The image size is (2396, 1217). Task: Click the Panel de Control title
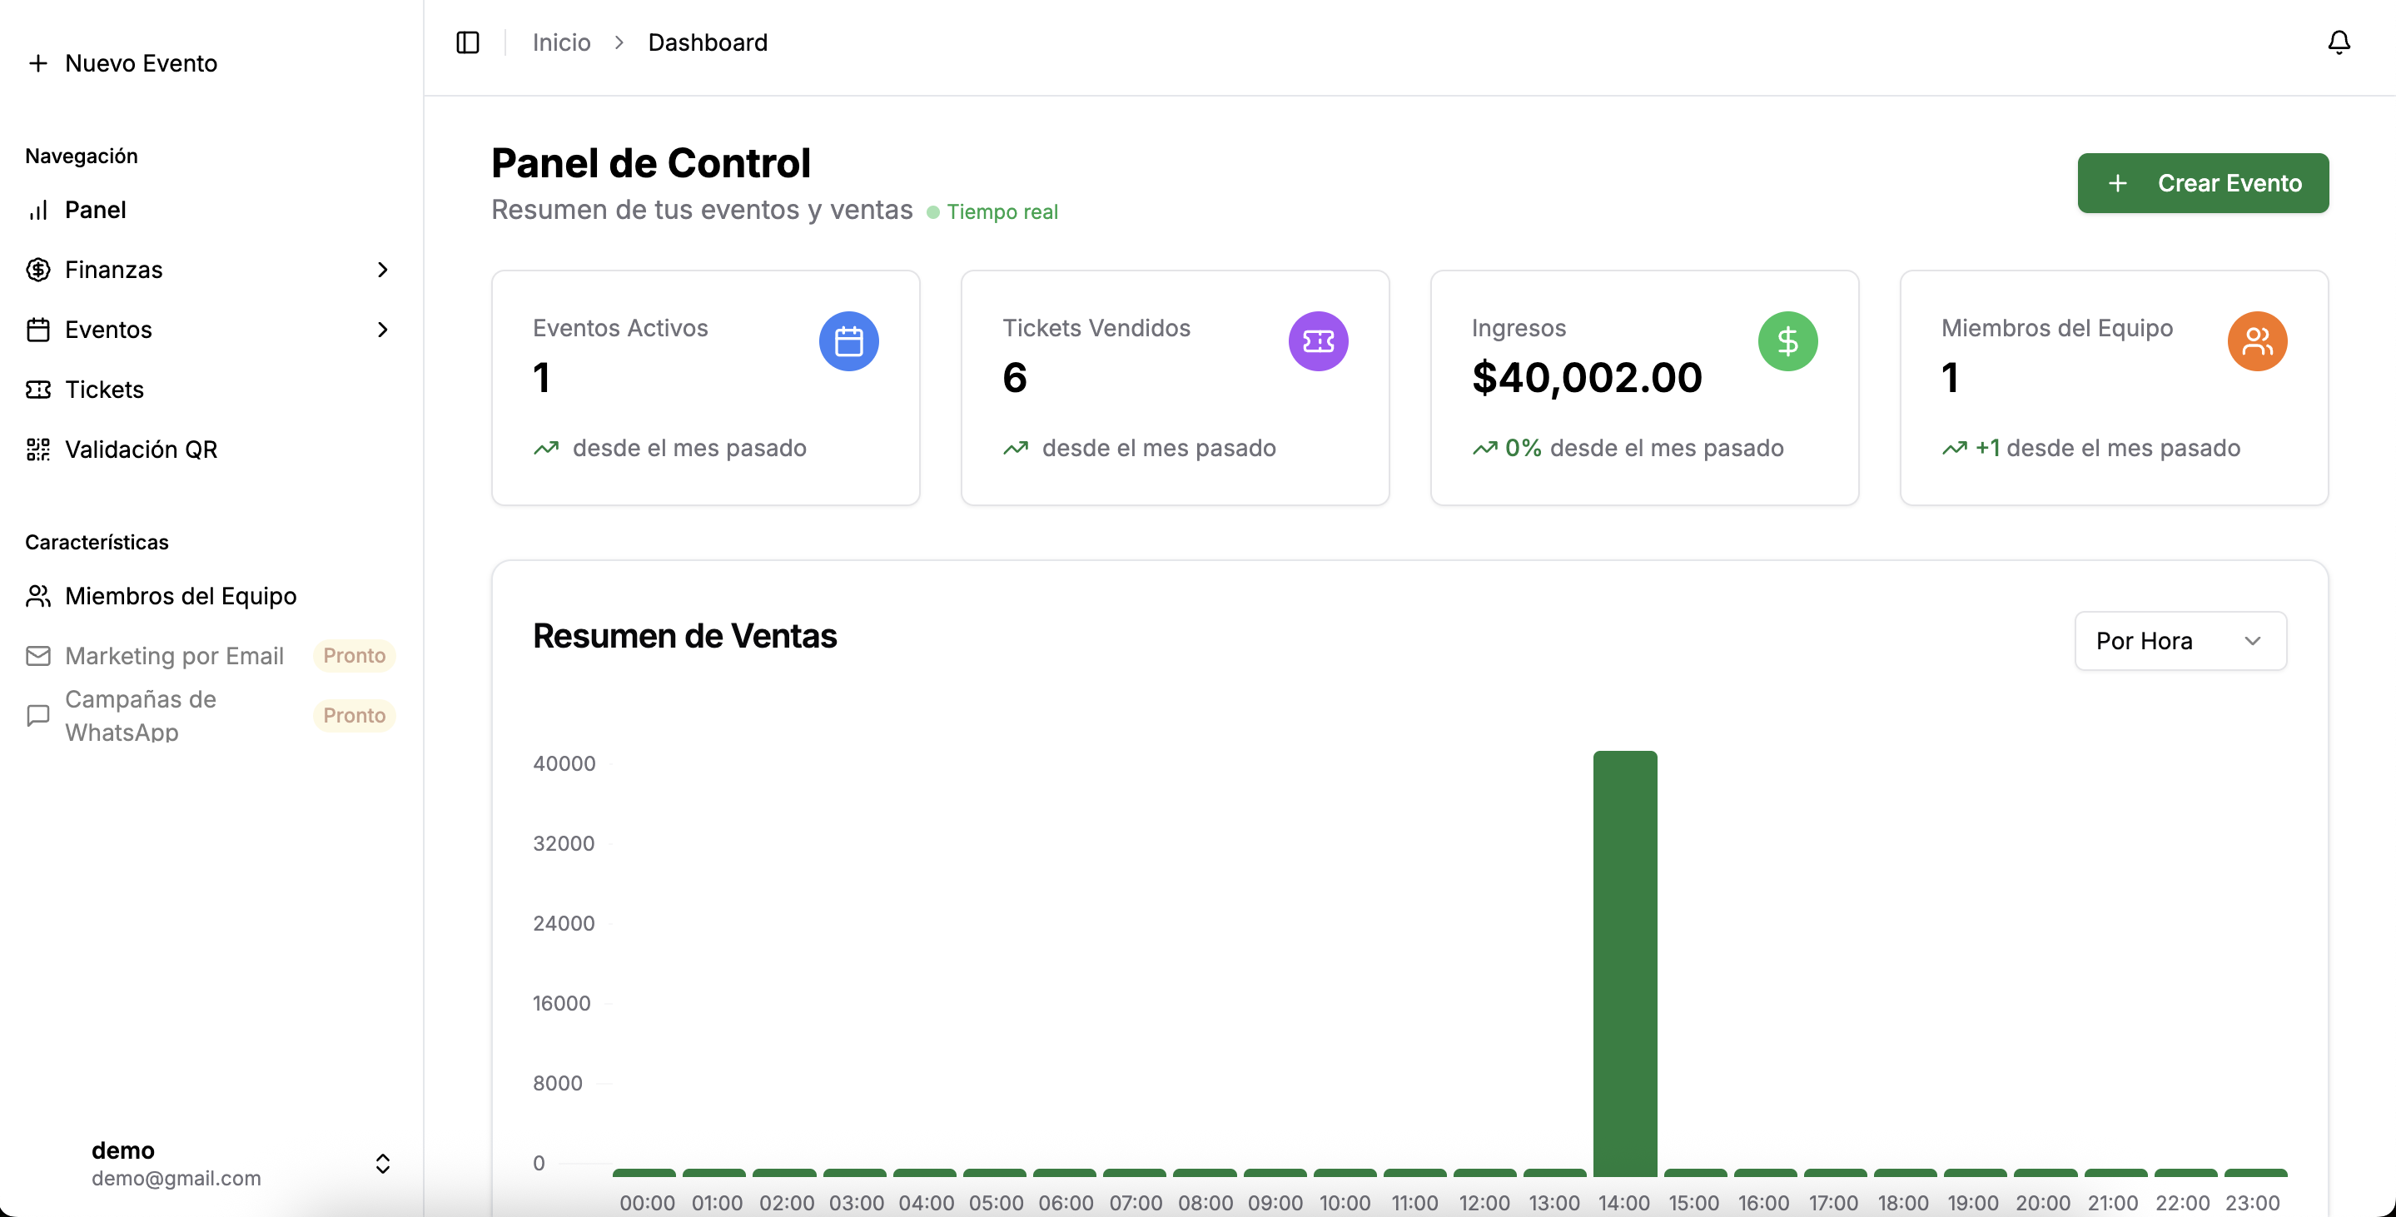click(x=651, y=164)
